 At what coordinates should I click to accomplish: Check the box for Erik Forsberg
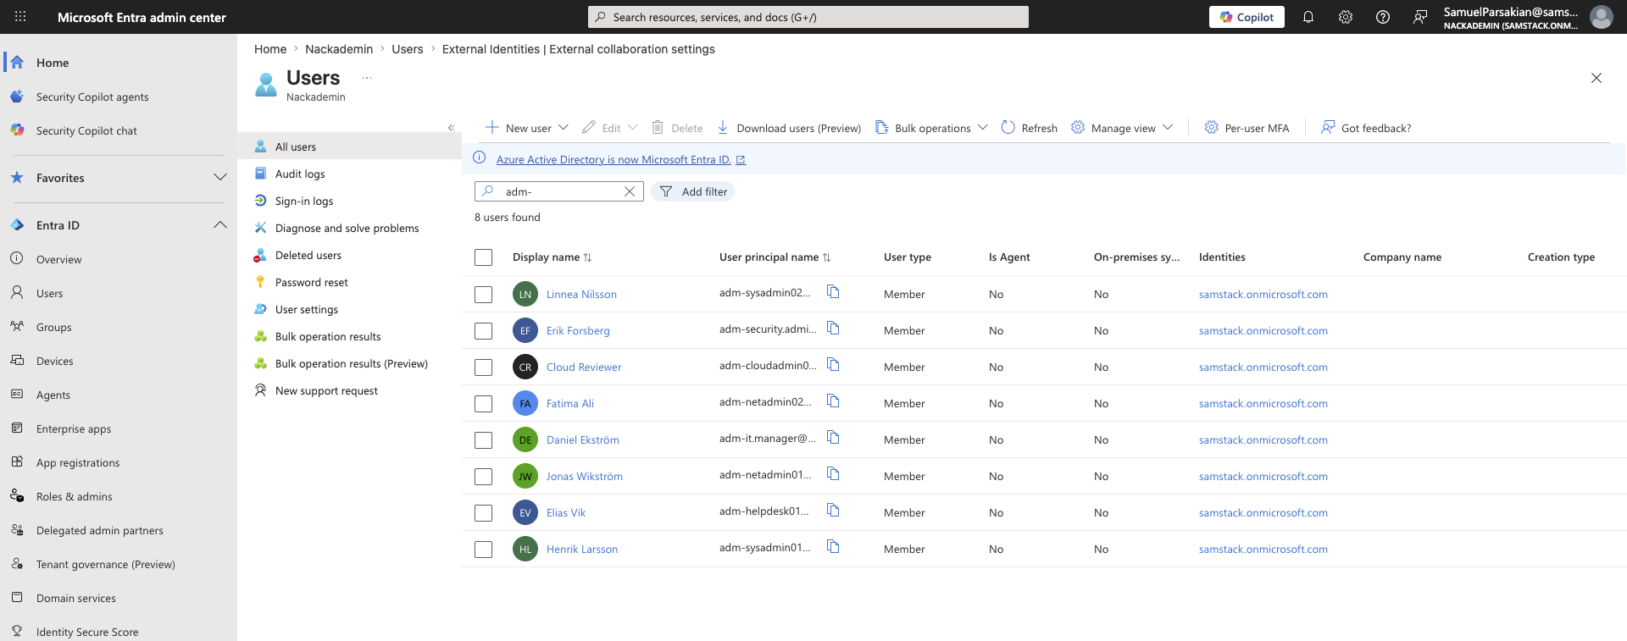(484, 331)
